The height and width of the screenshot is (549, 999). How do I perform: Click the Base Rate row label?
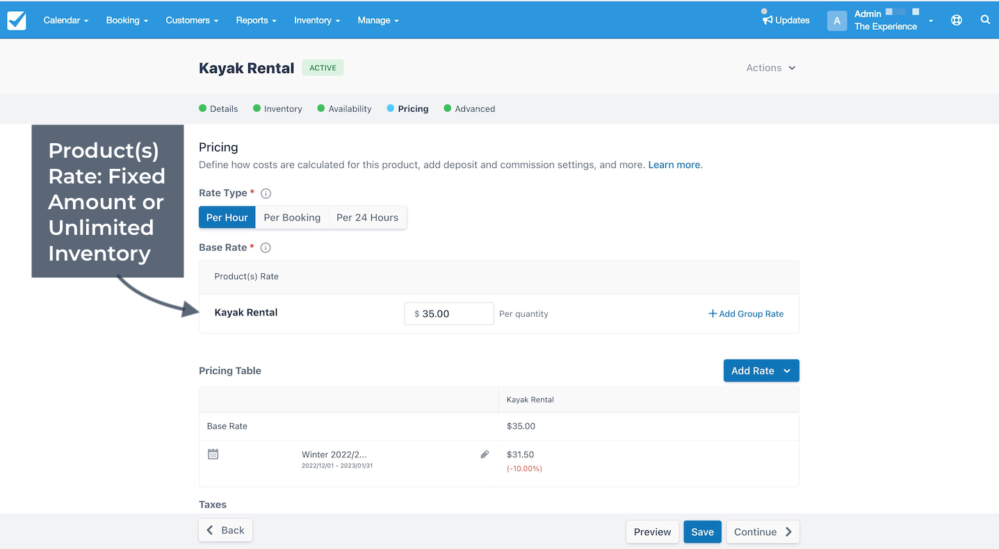click(x=227, y=426)
